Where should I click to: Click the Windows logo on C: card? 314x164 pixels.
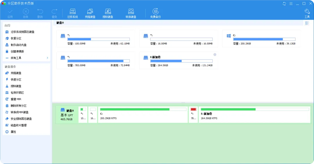pyautogui.click(x=229, y=36)
